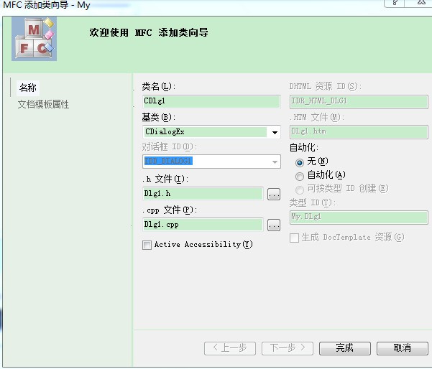Click the 类型 ID My.Dlg1 field
The image size is (432, 369).
coord(359,217)
